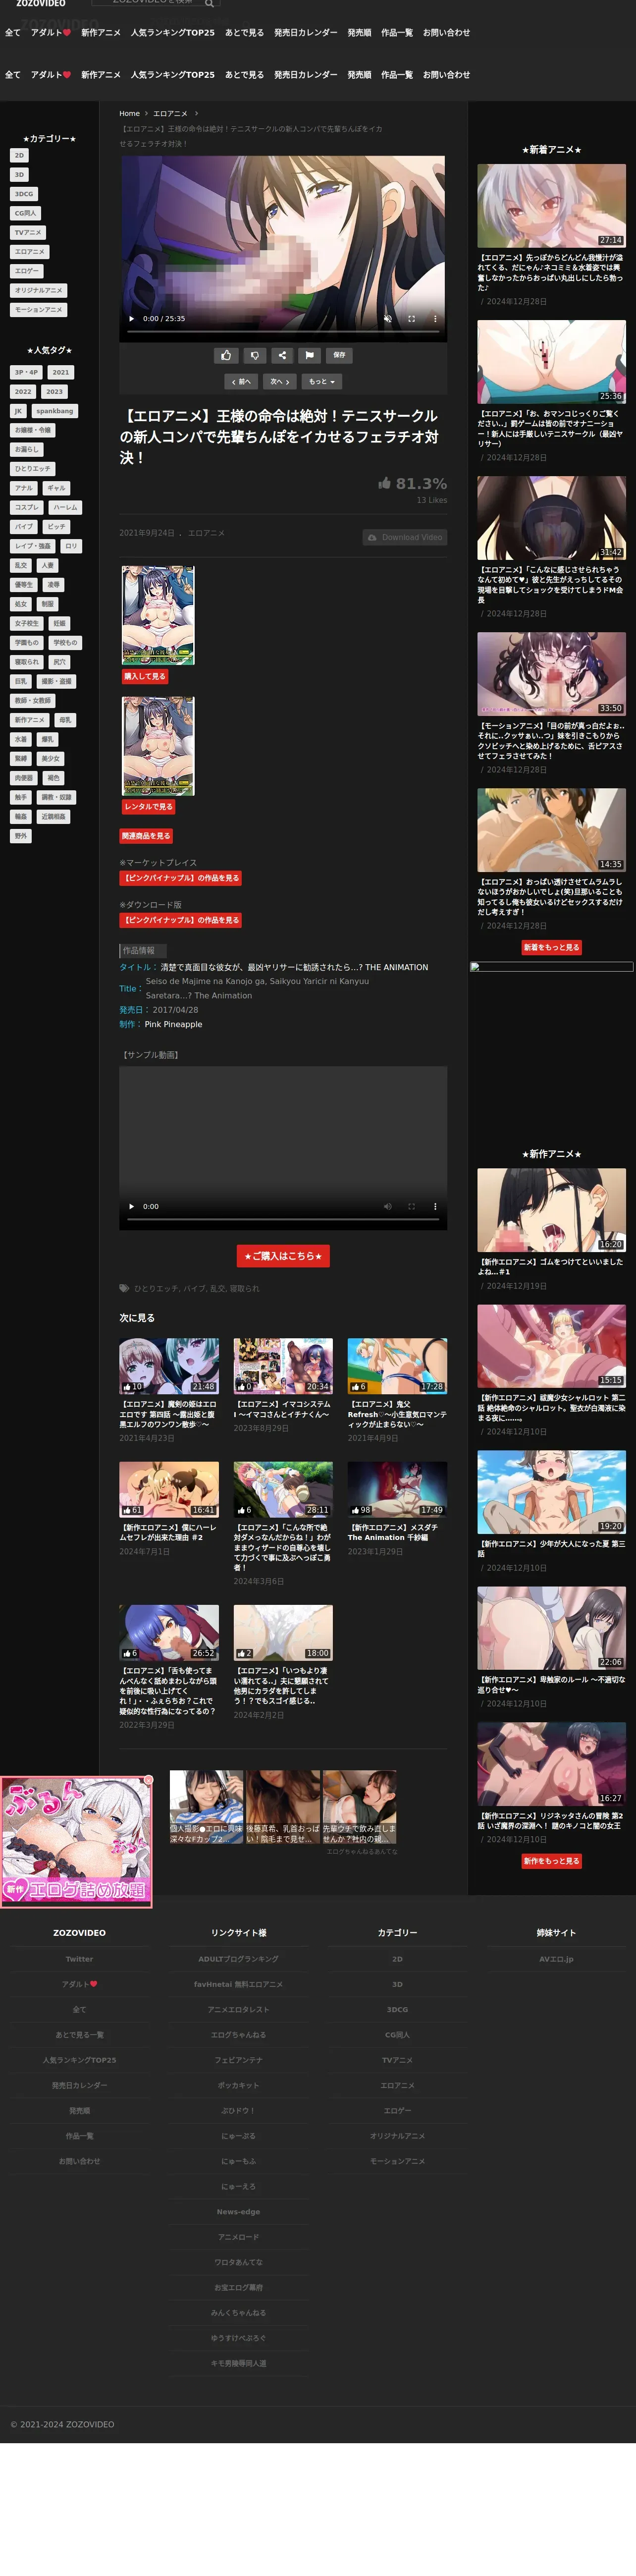Open the ポッカキット footer link
The width and height of the screenshot is (636, 2576).
click(238, 2085)
